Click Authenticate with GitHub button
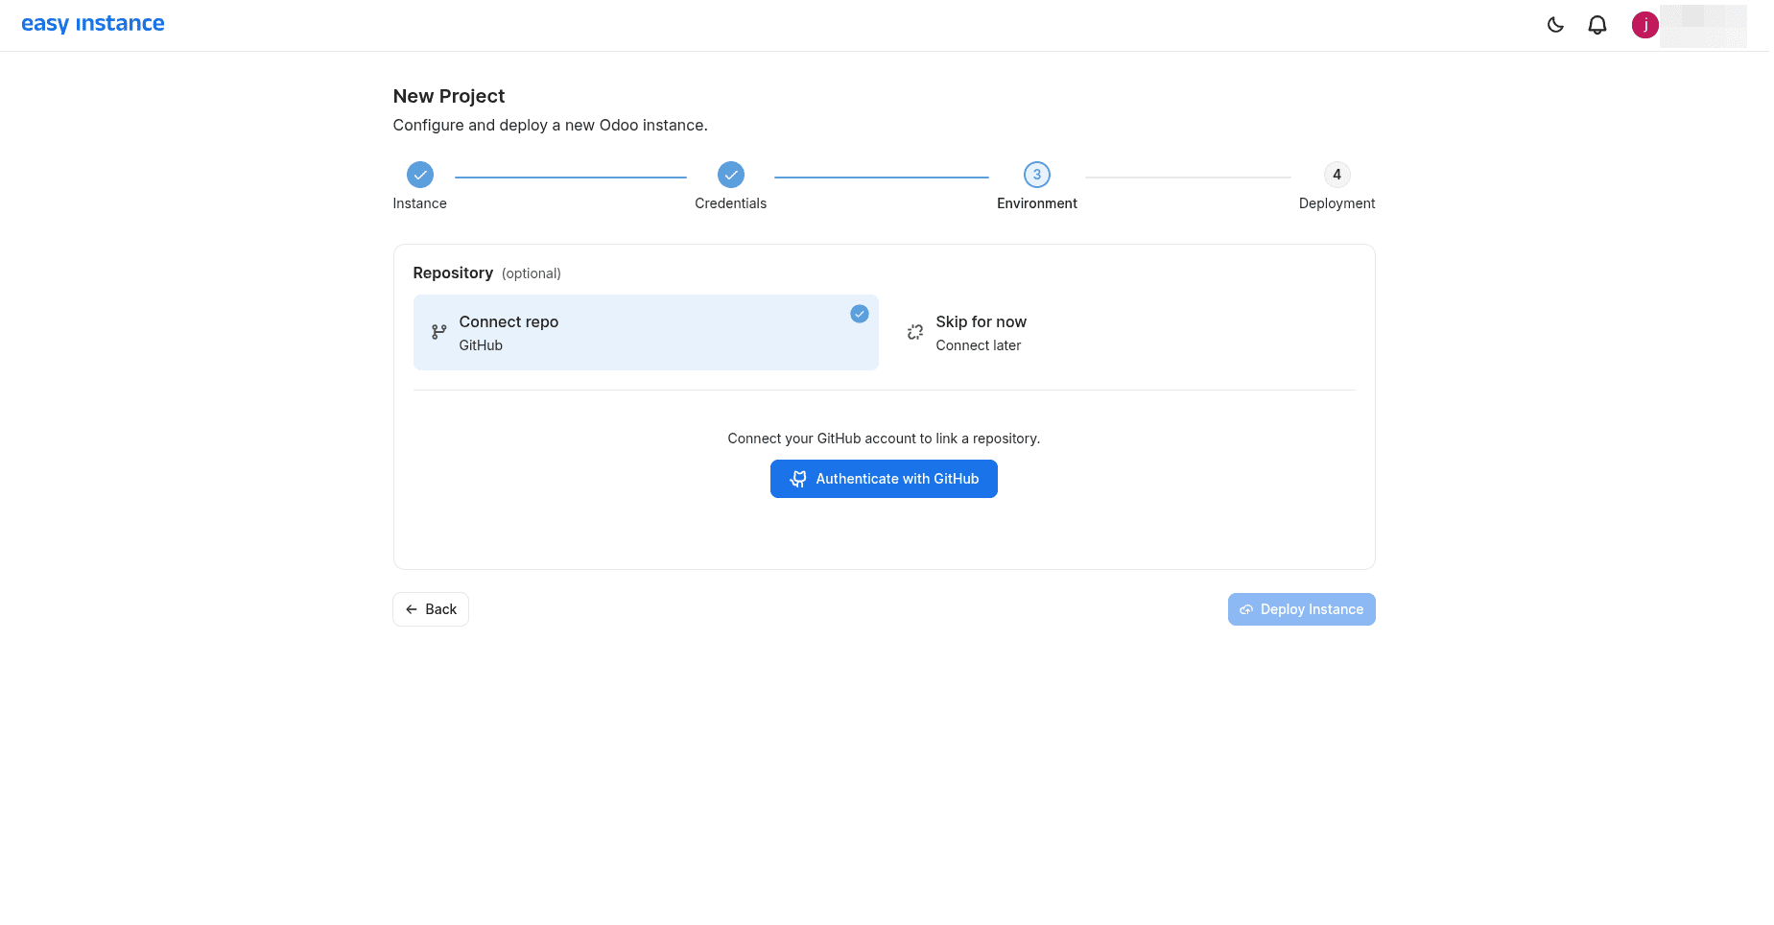This screenshot has width=1774, height=925. click(x=884, y=479)
